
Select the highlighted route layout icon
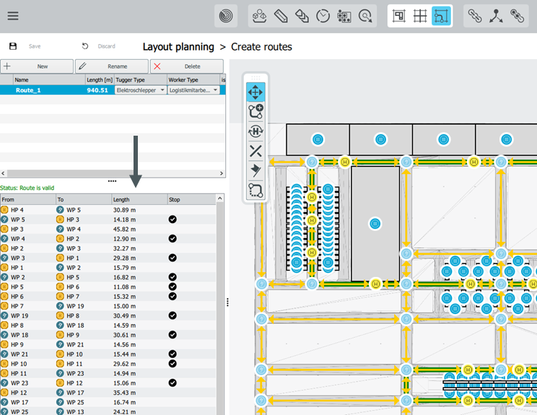click(441, 16)
